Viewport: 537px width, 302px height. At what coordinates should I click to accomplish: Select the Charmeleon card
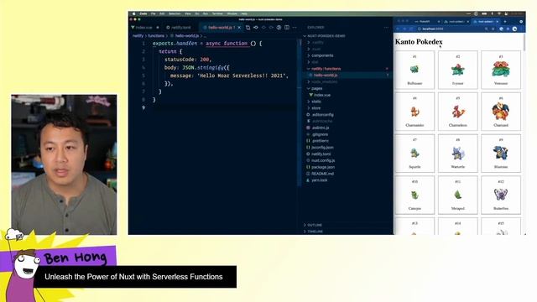pyautogui.click(x=457, y=112)
